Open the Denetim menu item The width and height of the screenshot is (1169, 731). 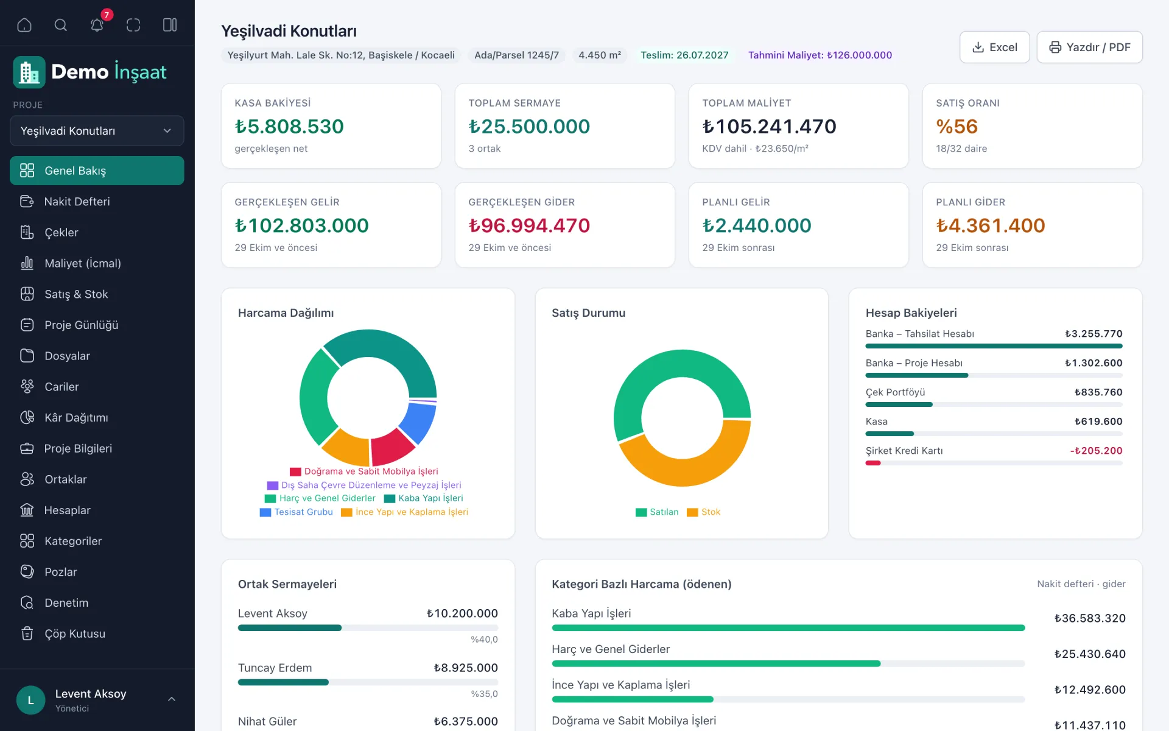point(97,603)
